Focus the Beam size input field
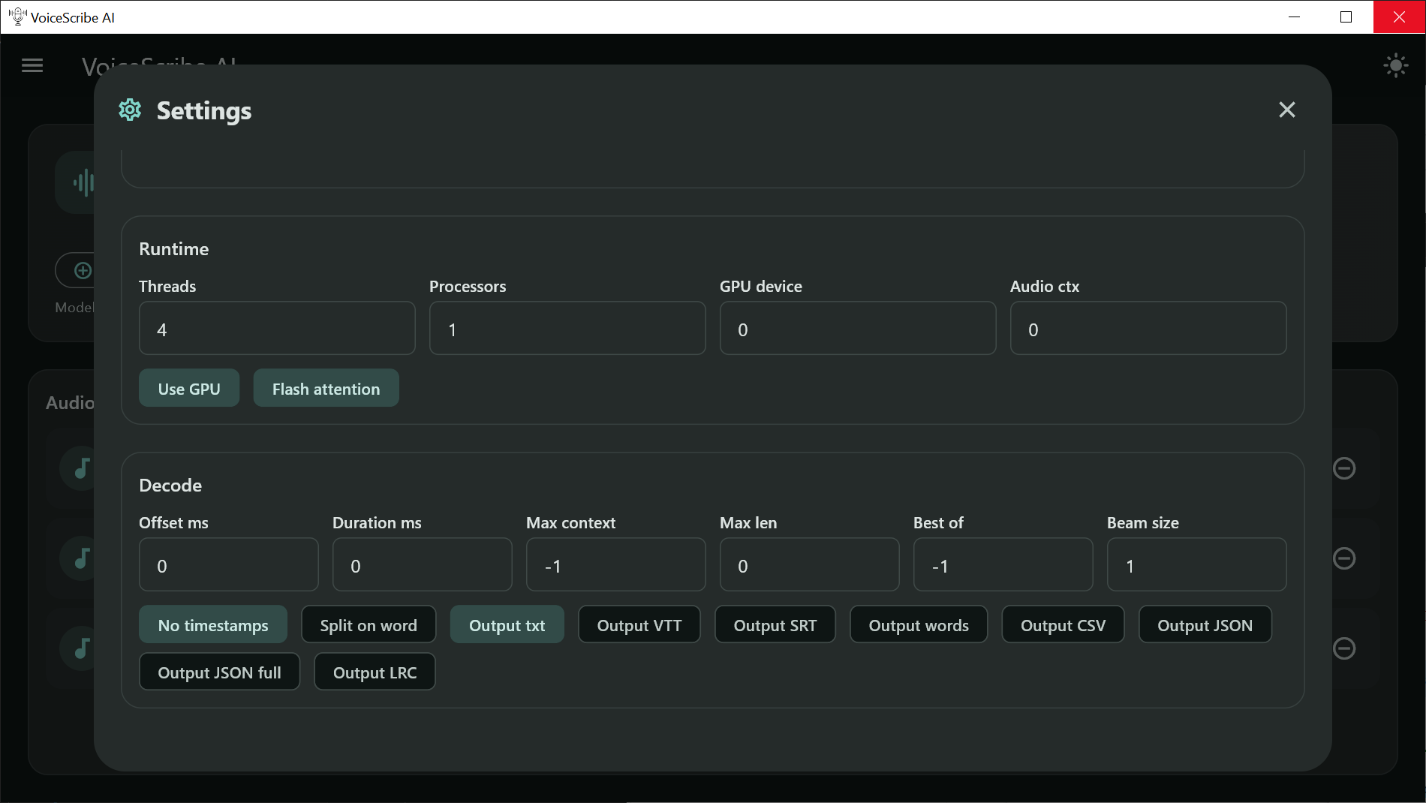 (1197, 564)
